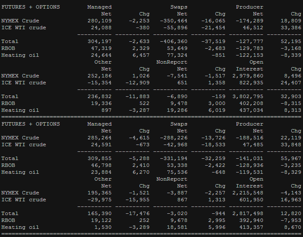The image size is (303, 237).
Task: Click the ICE WTI crude 822,935 value
Action: coord(251,83)
